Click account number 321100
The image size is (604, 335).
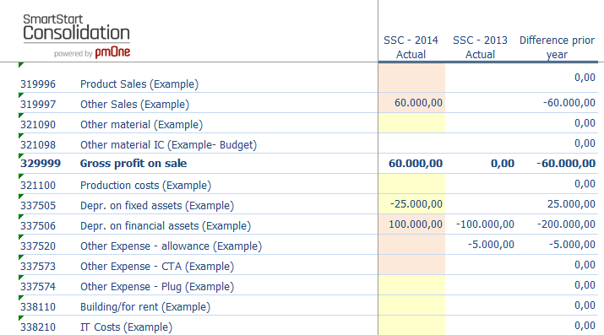38,186
